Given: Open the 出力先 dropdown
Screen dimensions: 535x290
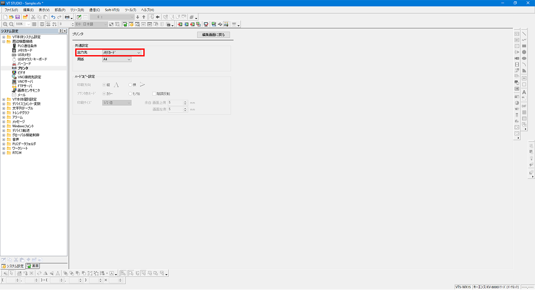Looking at the screenshot, I should click(x=122, y=53).
